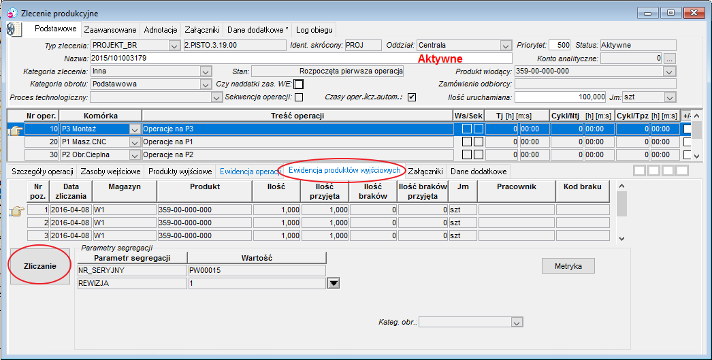Click the Zliczanie button
The width and height of the screenshot is (712, 360).
[x=40, y=267]
